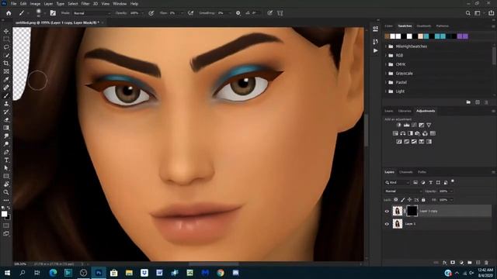Open the brush Mode dropdown
This screenshot has height=279, width=497.
pos(92,13)
